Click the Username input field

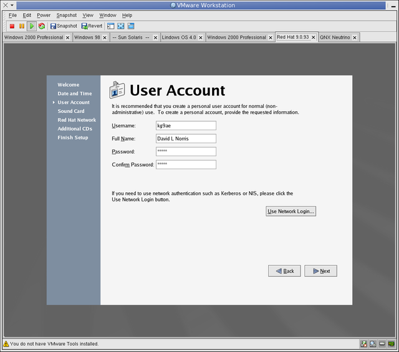tap(186, 125)
